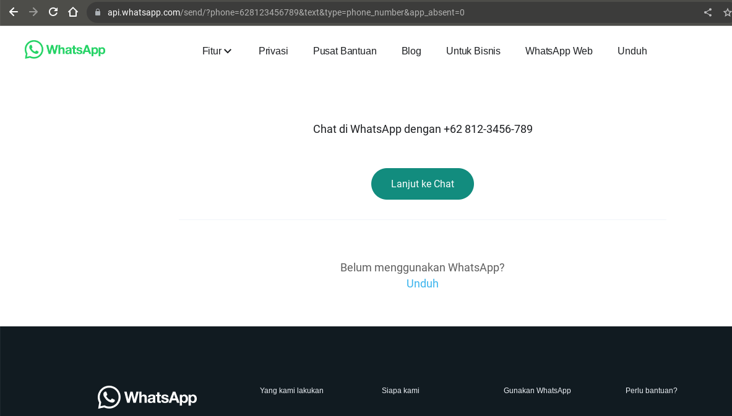This screenshot has height=416, width=732.
Task: Go to the Blog page
Action: pos(411,51)
